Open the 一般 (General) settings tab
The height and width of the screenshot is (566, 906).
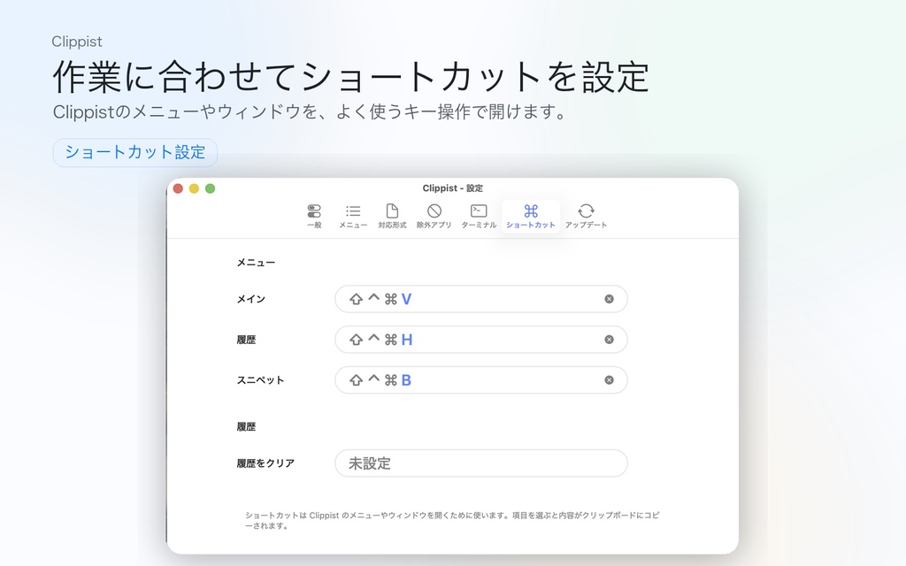314,217
